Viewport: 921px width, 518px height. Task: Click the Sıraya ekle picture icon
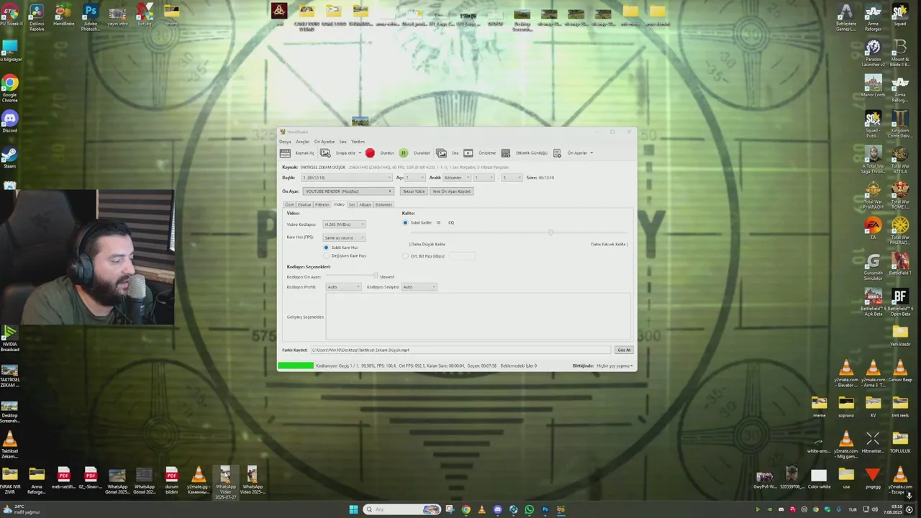click(x=325, y=153)
